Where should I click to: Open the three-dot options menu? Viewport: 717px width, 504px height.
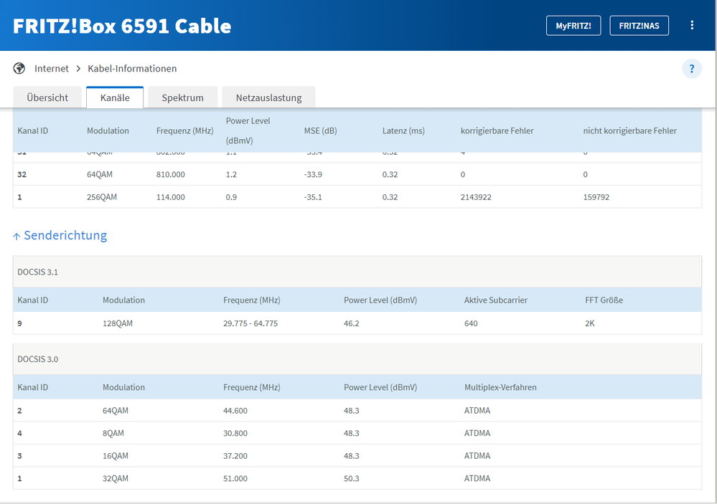[692, 25]
